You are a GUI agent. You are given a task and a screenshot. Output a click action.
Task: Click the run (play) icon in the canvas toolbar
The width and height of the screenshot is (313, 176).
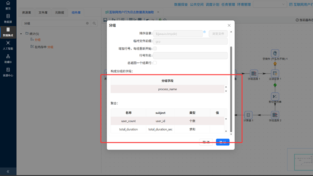point(114,20)
